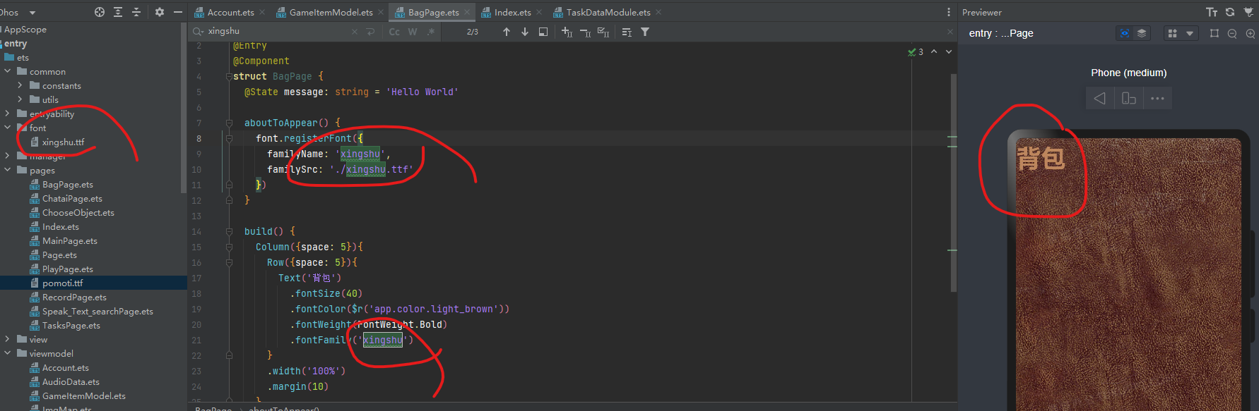The image size is (1259, 411).
Task: Jump to next search occurrence
Action: coord(525,32)
